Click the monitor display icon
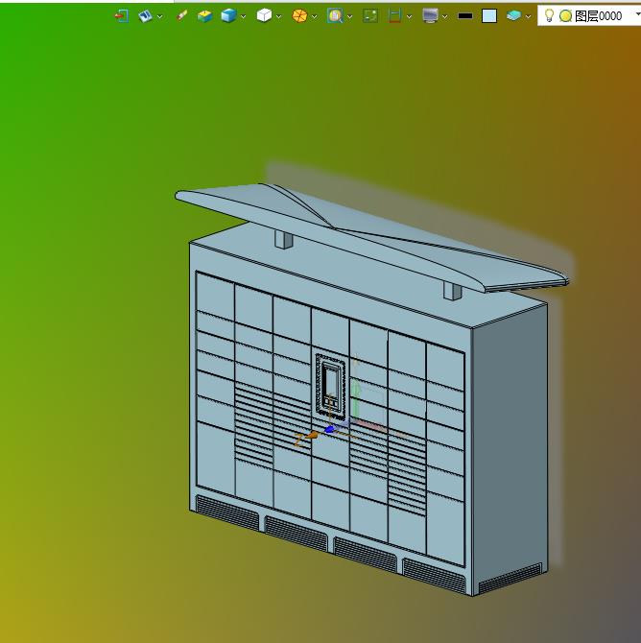 (430, 16)
